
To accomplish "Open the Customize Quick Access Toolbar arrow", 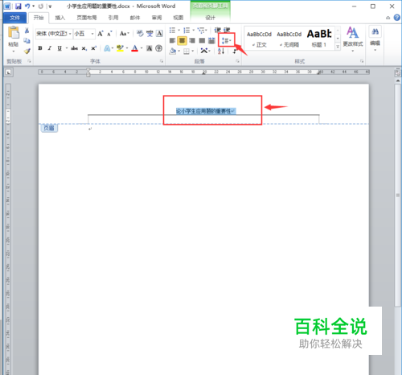I will (x=50, y=6).
